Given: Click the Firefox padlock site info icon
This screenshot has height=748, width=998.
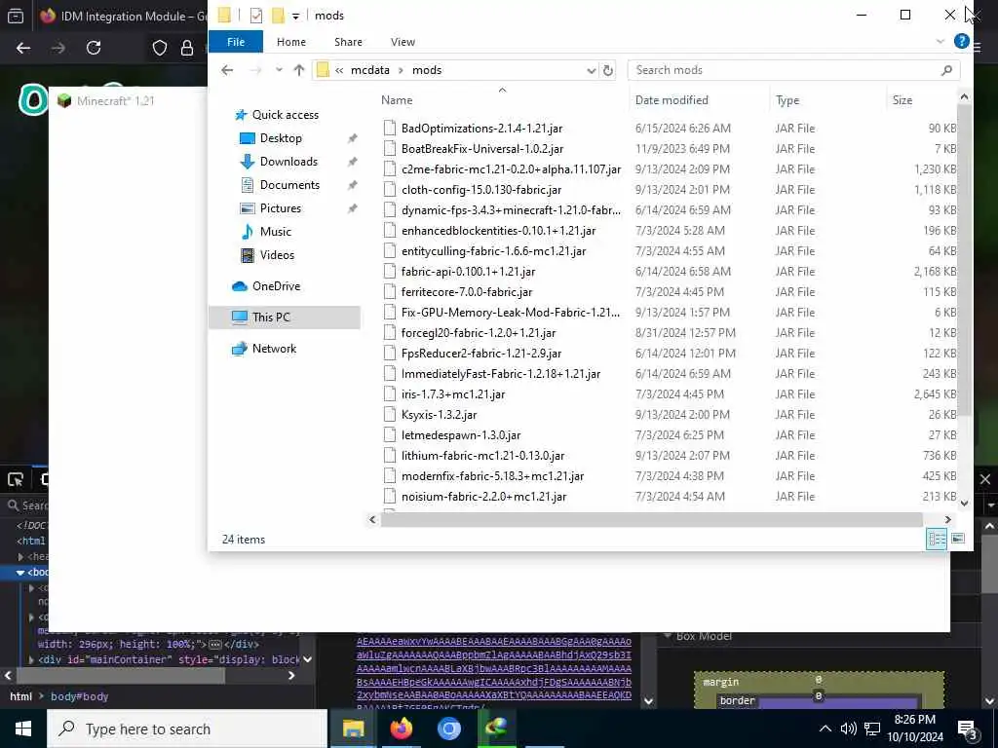Looking at the screenshot, I should (x=187, y=48).
